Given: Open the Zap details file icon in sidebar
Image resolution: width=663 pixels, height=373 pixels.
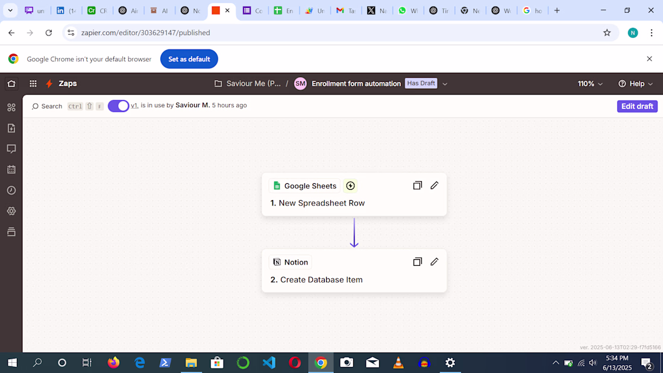Looking at the screenshot, I should [11, 128].
